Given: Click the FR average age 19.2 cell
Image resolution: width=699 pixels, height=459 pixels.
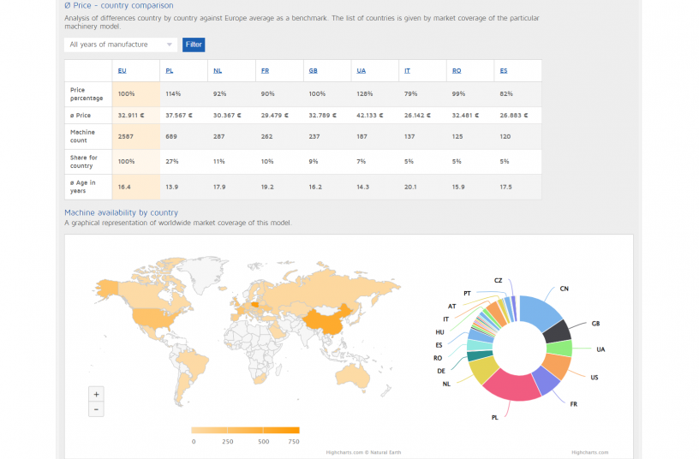Looking at the screenshot, I should pos(279,187).
